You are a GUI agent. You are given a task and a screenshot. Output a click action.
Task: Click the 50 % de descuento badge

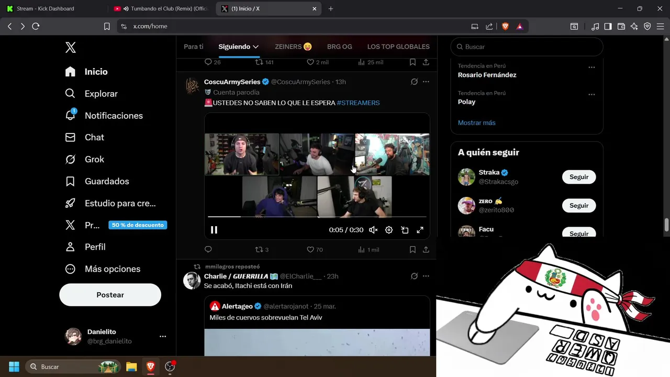tap(138, 225)
